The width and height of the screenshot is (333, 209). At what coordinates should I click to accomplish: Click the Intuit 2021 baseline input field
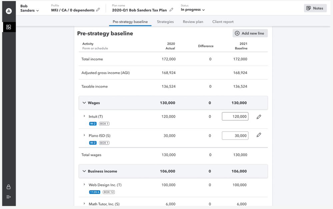click(235, 116)
